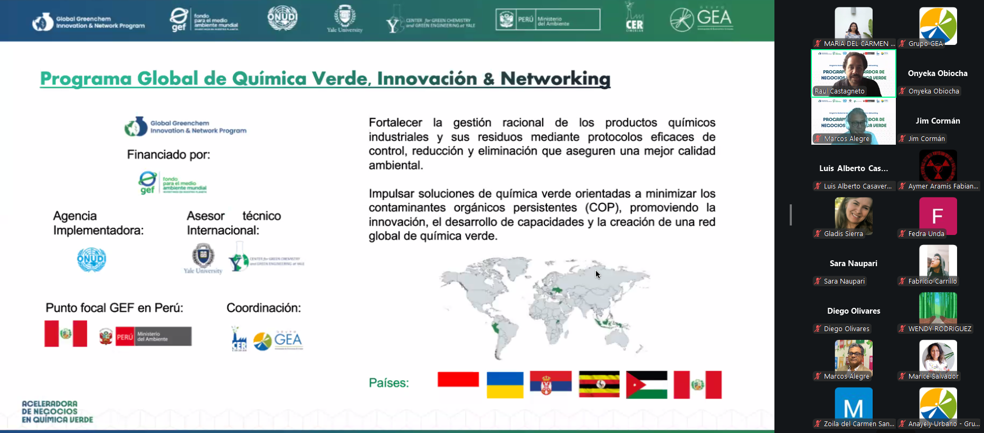
Task: Click the Perú Ministerio del Ambiente logo in the top banner
Action: [547, 20]
